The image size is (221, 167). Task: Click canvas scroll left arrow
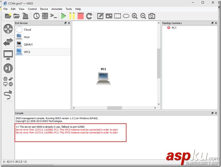point(74,108)
